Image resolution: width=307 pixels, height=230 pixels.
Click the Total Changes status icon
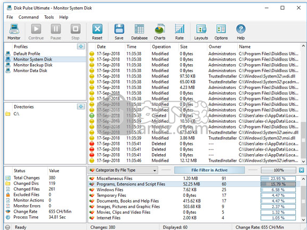[8, 178]
